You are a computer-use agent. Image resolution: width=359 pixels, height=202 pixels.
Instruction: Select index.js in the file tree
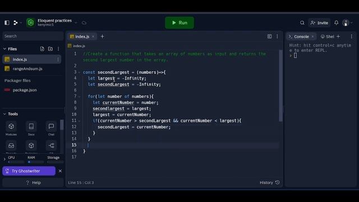(x=32, y=59)
